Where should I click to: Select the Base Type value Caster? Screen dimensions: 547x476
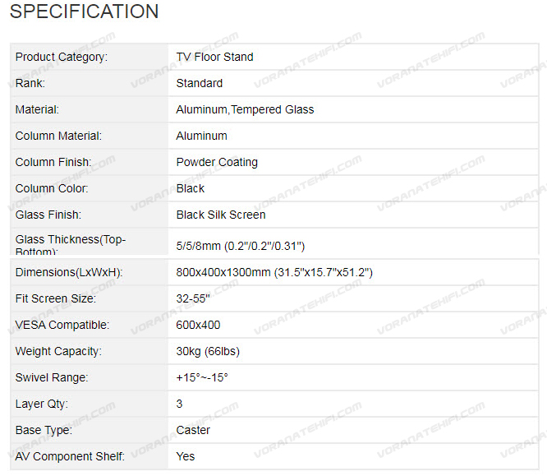(x=193, y=430)
